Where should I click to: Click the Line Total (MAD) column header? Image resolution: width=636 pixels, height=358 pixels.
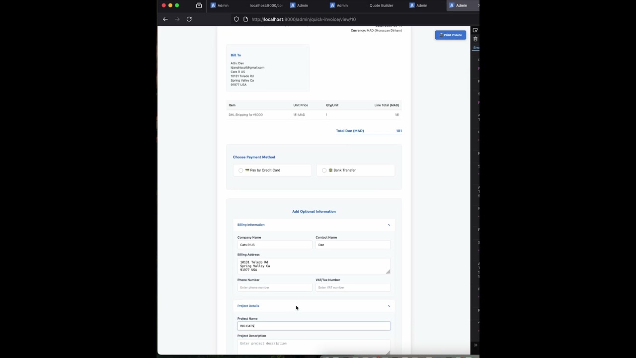[387, 105]
